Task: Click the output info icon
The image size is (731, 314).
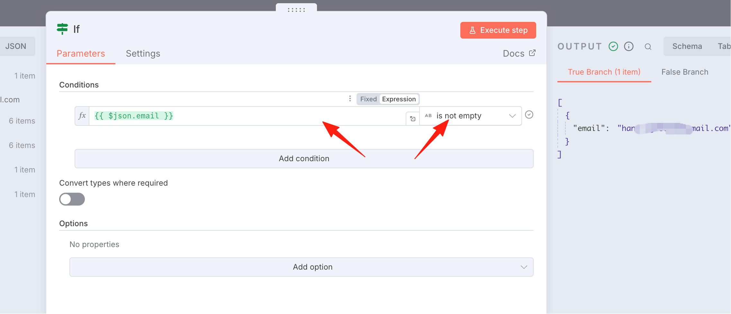Action: click(x=629, y=46)
